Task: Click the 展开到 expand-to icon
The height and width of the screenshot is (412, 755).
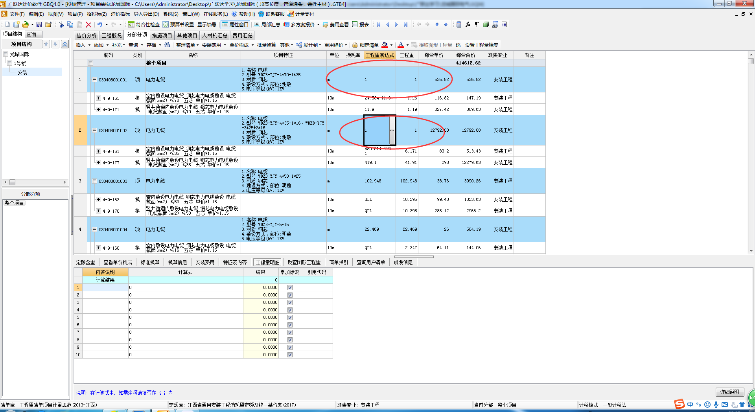Action: click(309, 45)
